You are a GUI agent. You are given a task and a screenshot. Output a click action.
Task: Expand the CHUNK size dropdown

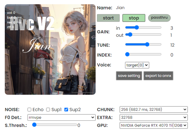(x=154, y=110)
